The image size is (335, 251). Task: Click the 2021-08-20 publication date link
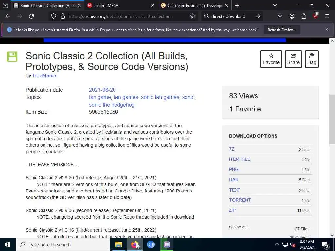102,90
